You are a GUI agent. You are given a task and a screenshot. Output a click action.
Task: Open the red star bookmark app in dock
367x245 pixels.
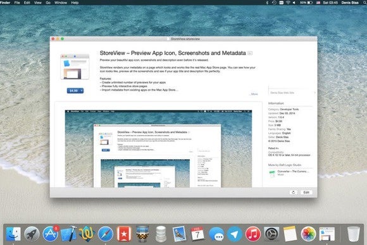coord(124,234)
